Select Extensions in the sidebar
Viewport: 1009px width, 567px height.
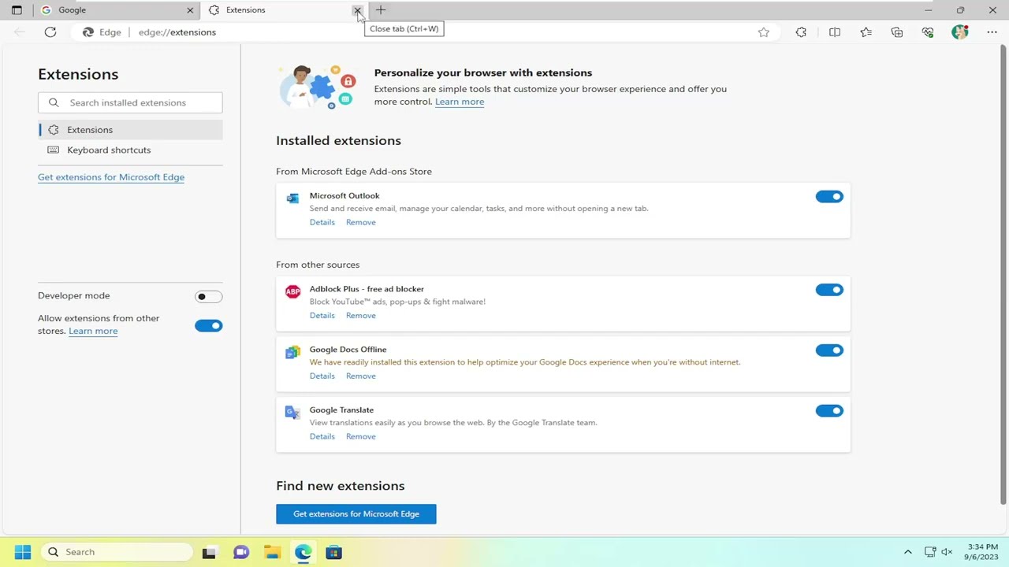[x=131, y=130]
